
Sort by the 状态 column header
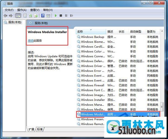coord(123,31)
